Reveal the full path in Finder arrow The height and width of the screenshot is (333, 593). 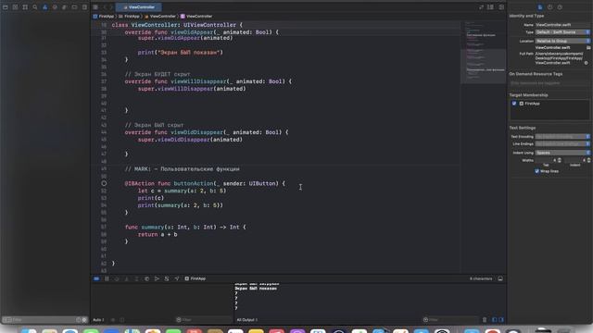click(587, 63)
